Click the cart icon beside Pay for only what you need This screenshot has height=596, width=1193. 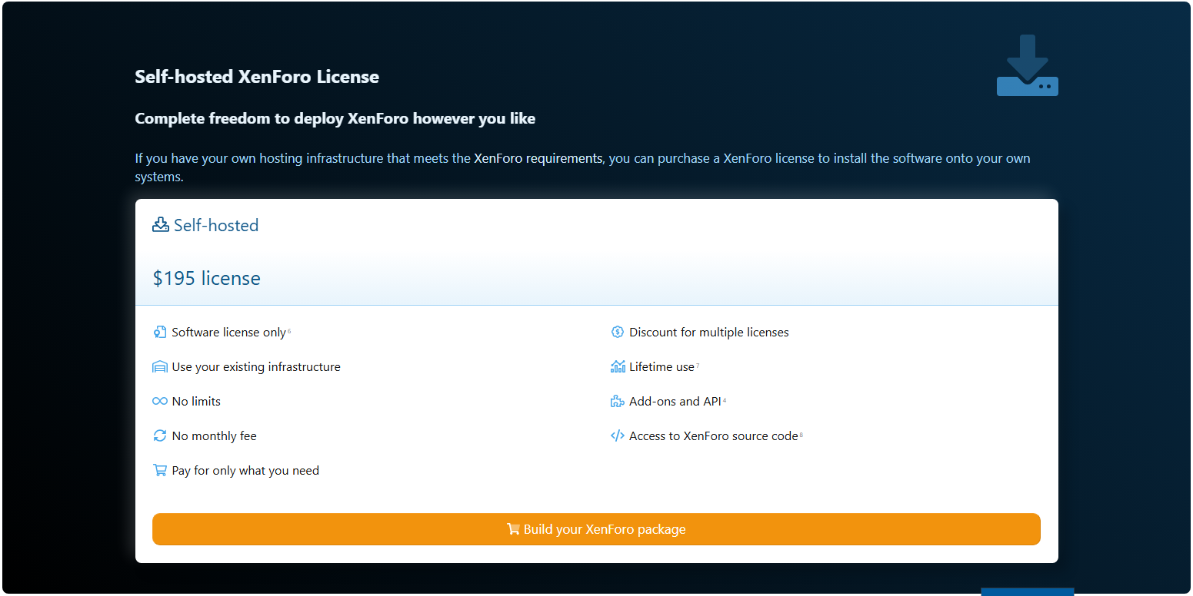160,471
